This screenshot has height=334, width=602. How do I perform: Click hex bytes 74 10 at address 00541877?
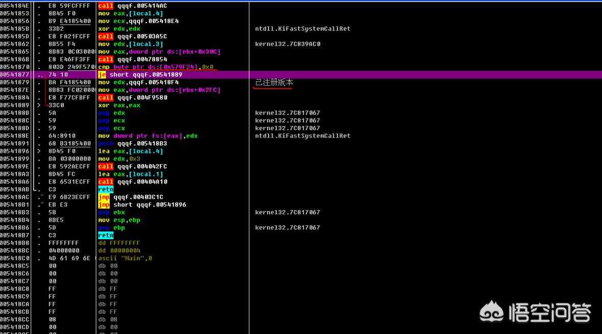pos(58,75)
